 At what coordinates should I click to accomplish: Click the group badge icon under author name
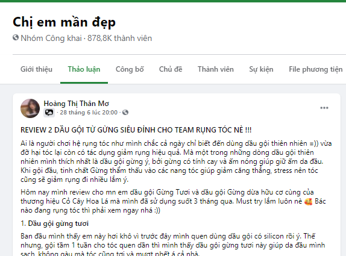tap(49, 113)
